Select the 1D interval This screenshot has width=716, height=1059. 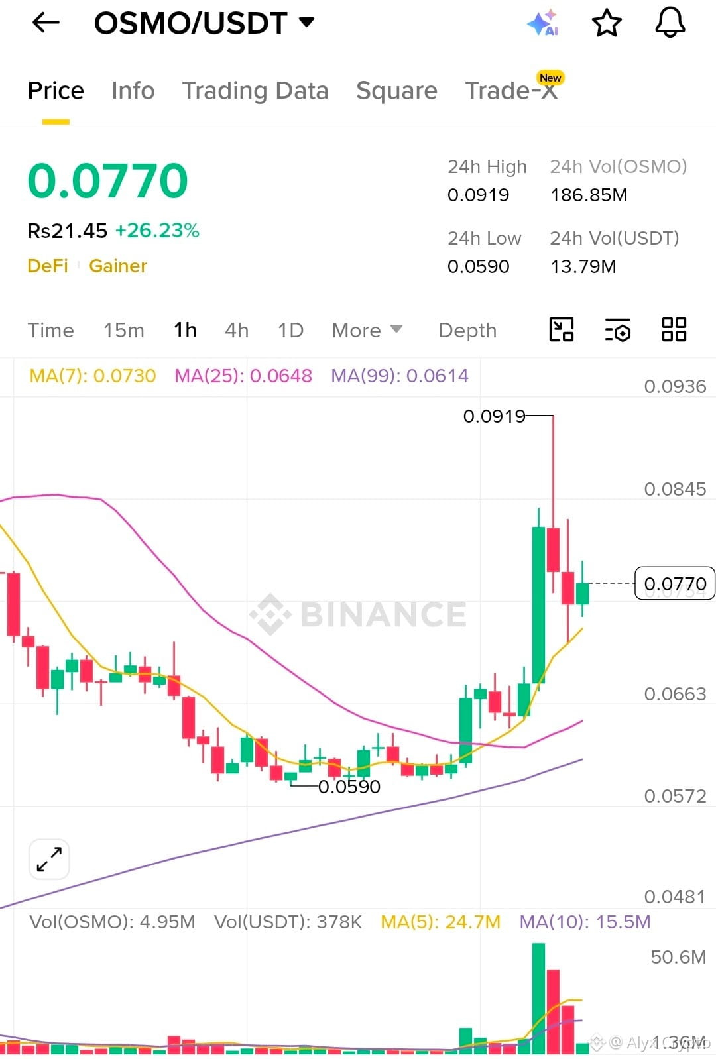click(x=290, y=330)
